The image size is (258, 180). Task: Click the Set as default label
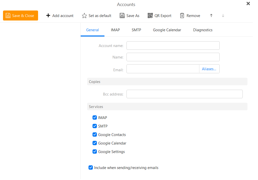pyautogui.click(x=100, y=16)
